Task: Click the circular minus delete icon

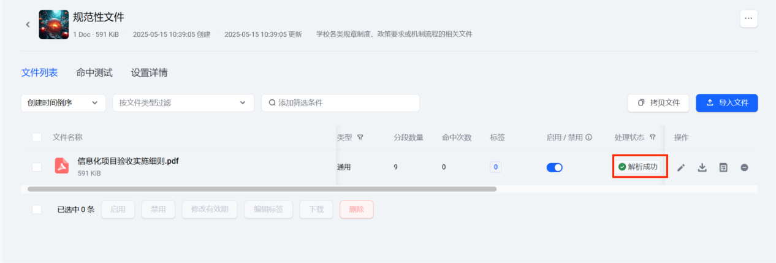Action: (x=744, y=167)
